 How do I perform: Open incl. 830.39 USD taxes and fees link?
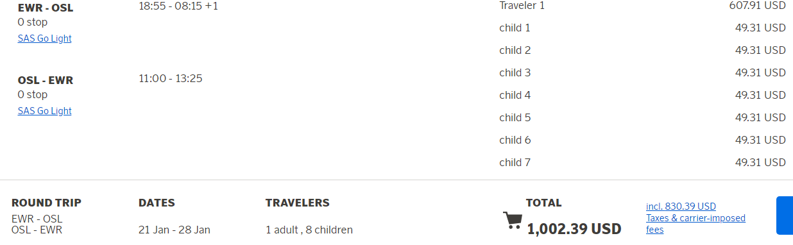point(695,218)
